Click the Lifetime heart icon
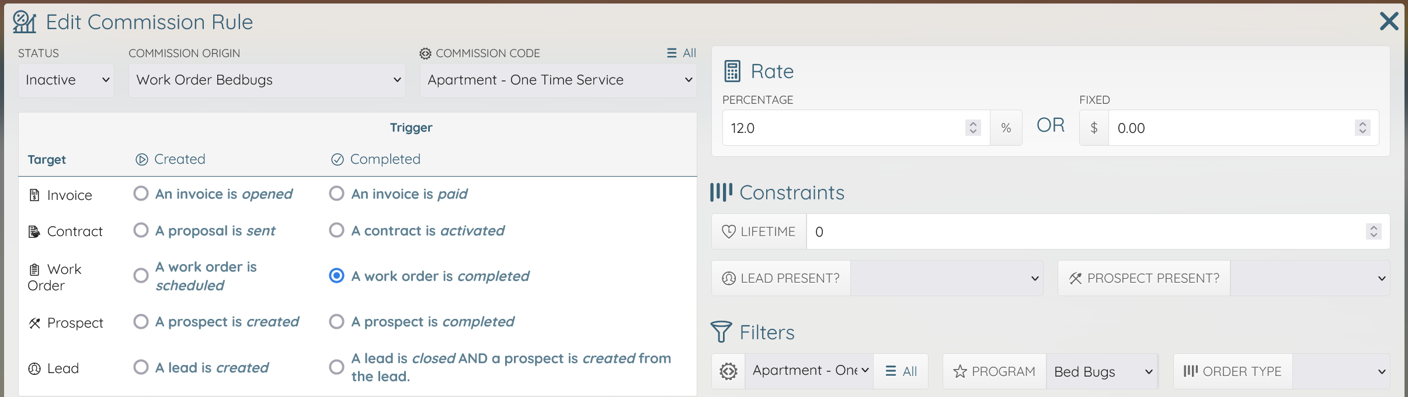This screenshot has width=1408, height=397. [x=729, y=232]
